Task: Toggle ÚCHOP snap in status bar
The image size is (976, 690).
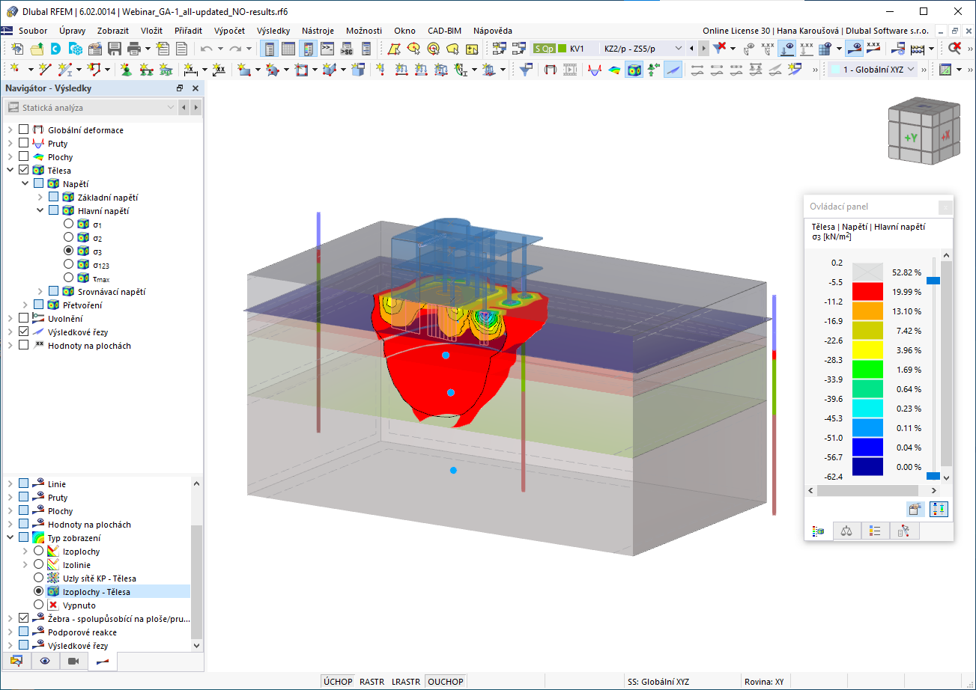Action: 338,682
